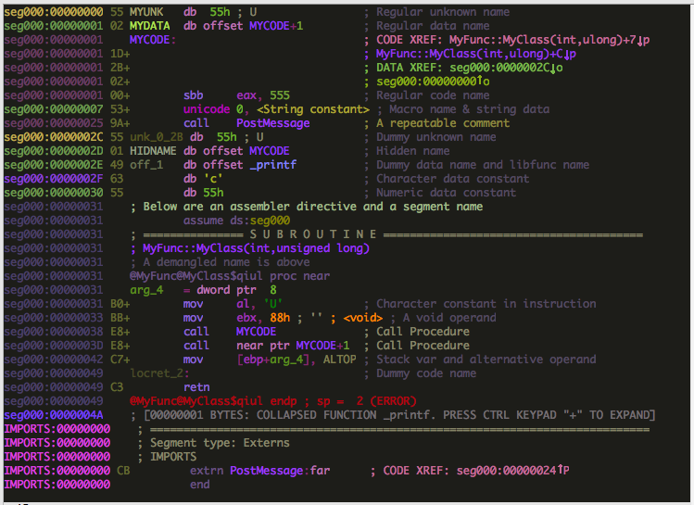Click the 'Regular unknown name' comment
Screen dimensions: 694x505
pos(443,12)
